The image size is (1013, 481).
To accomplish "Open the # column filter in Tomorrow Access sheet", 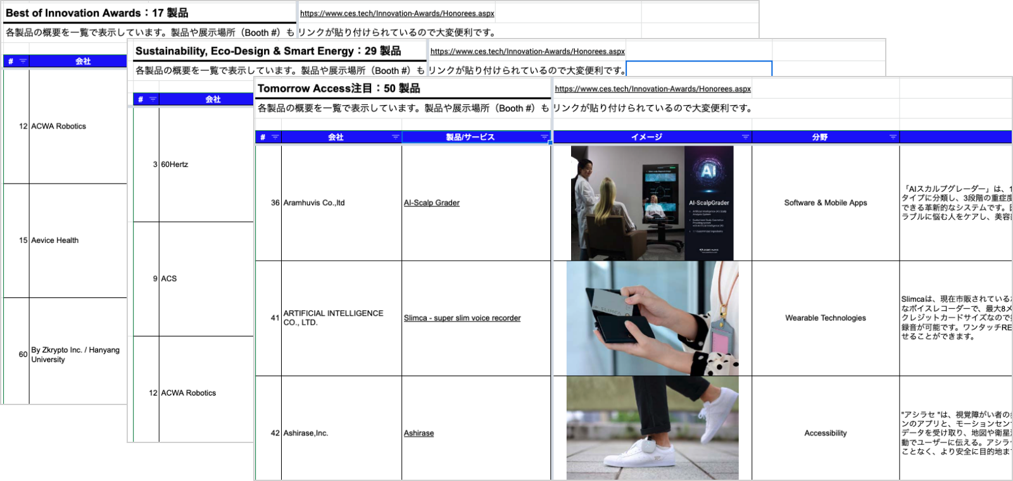I will click(x=275, y=137).
